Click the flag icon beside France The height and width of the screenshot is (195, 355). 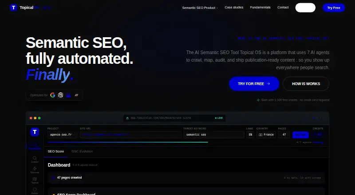point(260,135)
